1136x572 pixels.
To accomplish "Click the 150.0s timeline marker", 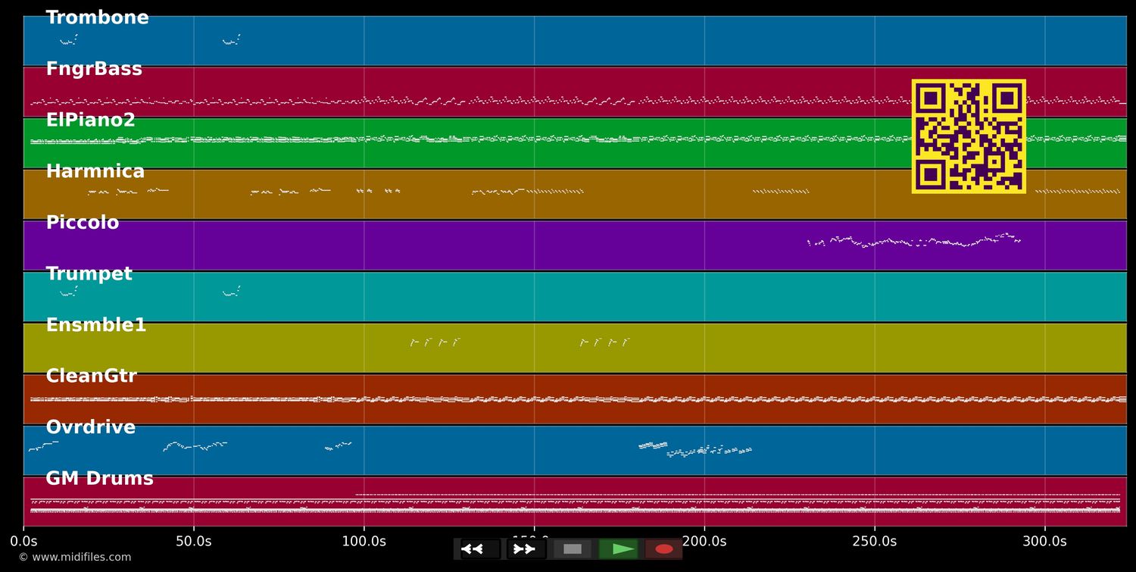I will coord(535,541).
